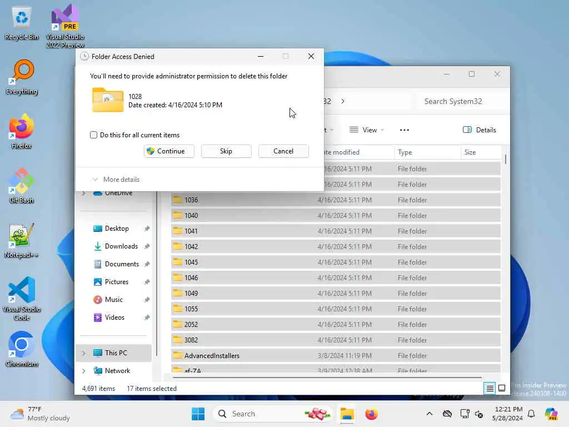The height and width of the screenshot is (427, 569).
Task: Click the Windows Start button
Action: [198, 414]
